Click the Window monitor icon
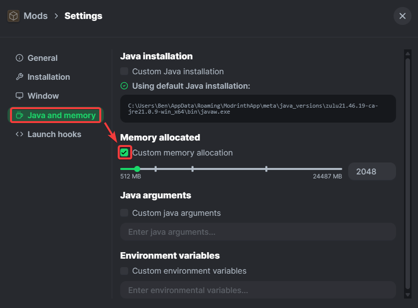 19,96
